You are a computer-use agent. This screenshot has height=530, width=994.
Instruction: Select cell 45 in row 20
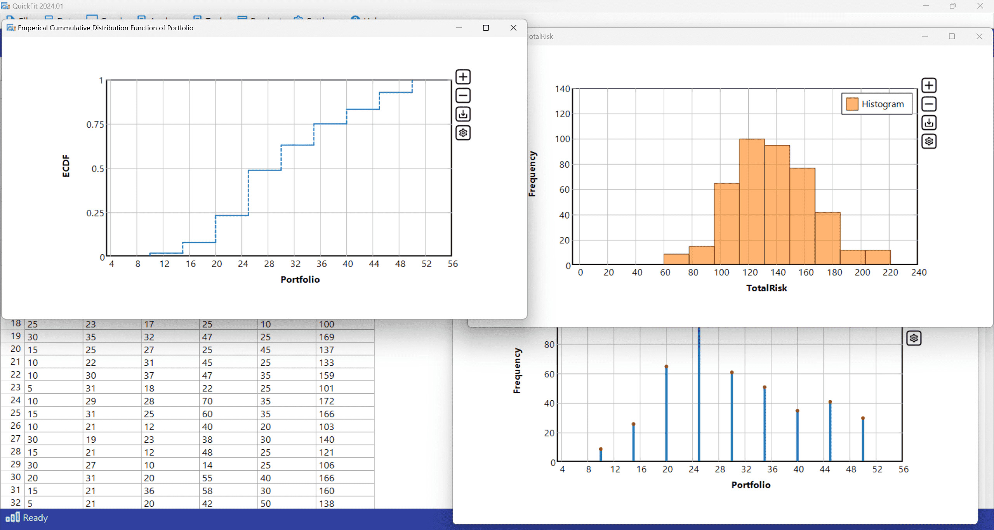point(287,350)
